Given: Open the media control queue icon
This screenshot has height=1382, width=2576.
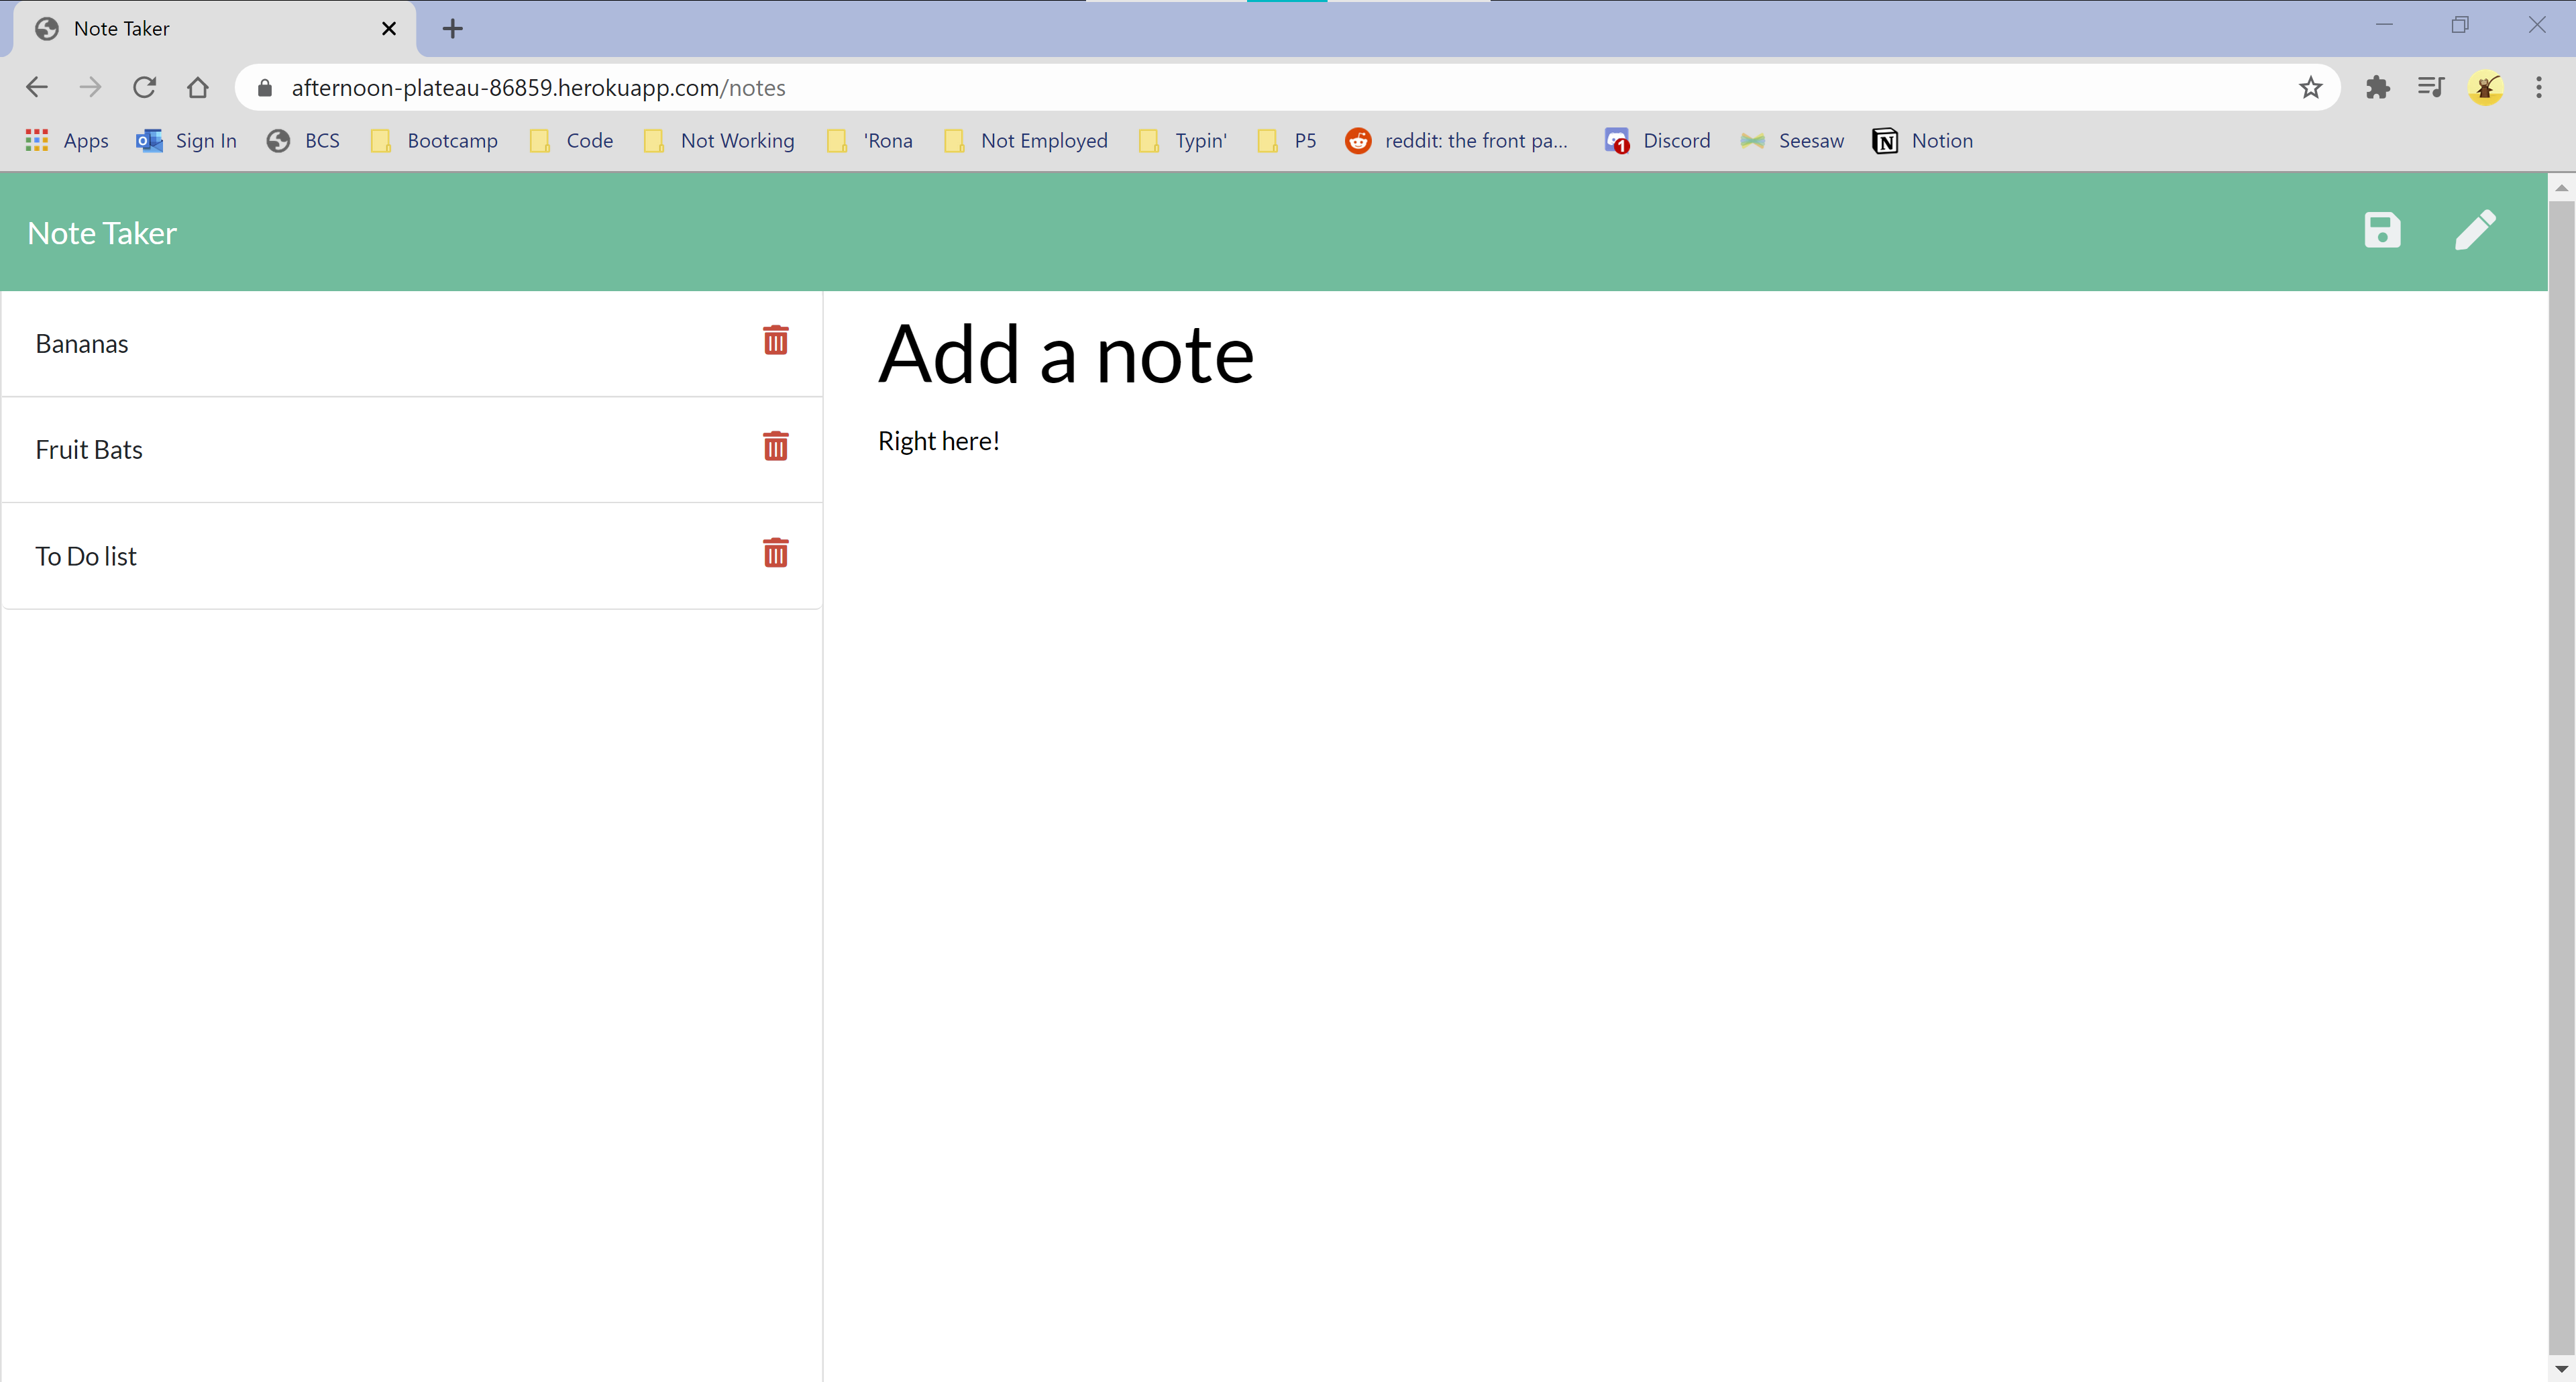Looking at the screenshot, I should pos(2430,88).
